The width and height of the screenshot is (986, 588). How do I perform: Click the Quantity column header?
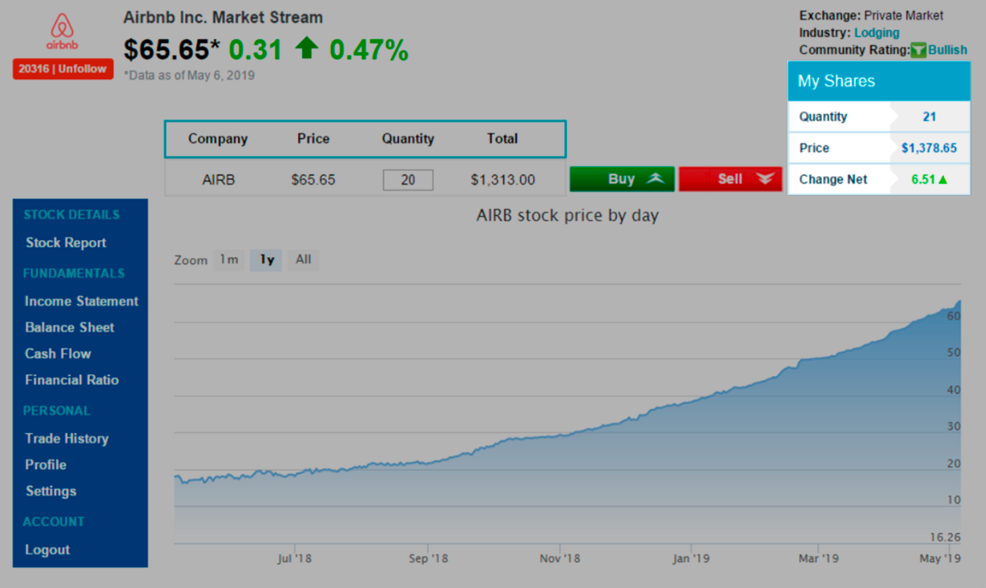pos(408,139)
